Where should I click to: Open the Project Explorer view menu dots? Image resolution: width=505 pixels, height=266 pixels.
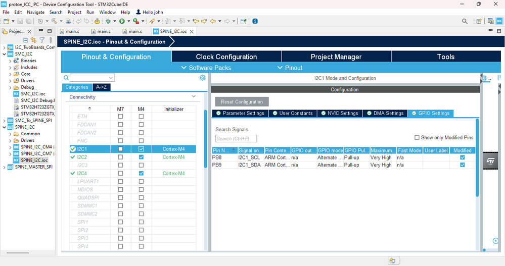click(x=51, y=40)
